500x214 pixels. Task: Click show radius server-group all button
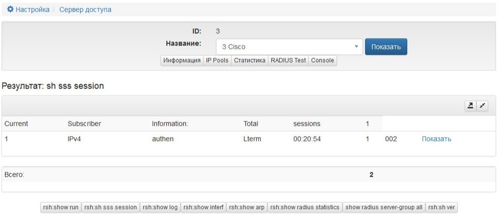pyautogui.click(x=384, y=207)
